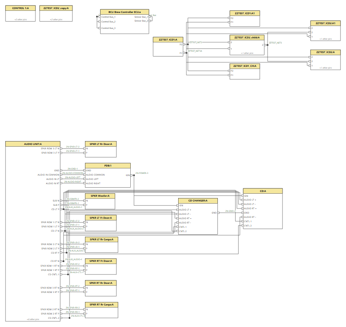This screenshot has height=327, width=346.
Task: Select the AUDIO UNIT:A block header
Action: pyautogui.click(x=33, y=144)
